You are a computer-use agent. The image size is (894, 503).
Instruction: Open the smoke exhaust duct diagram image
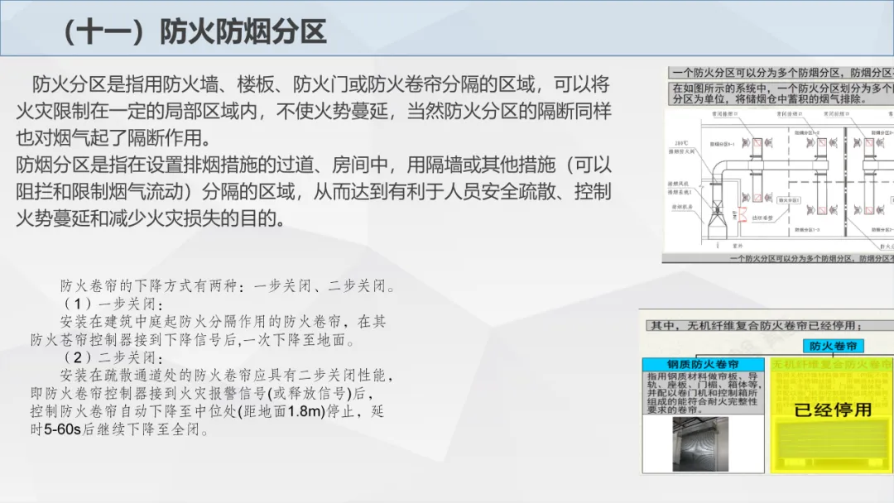[779, 180]
